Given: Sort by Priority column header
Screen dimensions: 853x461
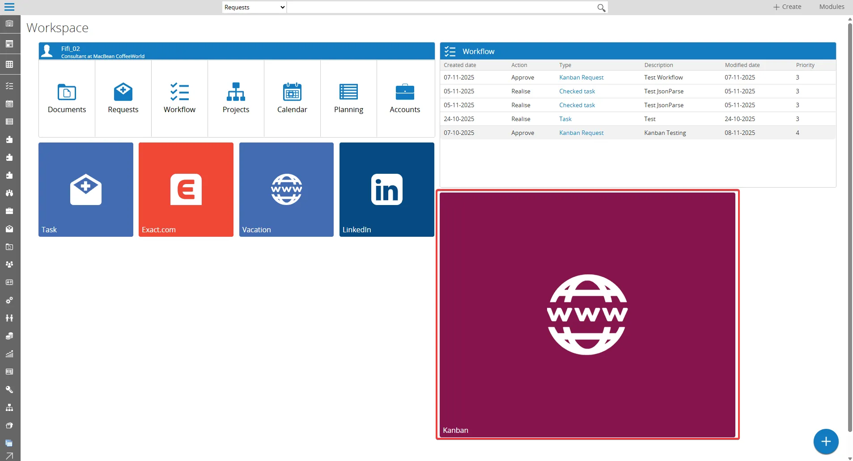Looking at the screenshot, I should click(805, 65).
